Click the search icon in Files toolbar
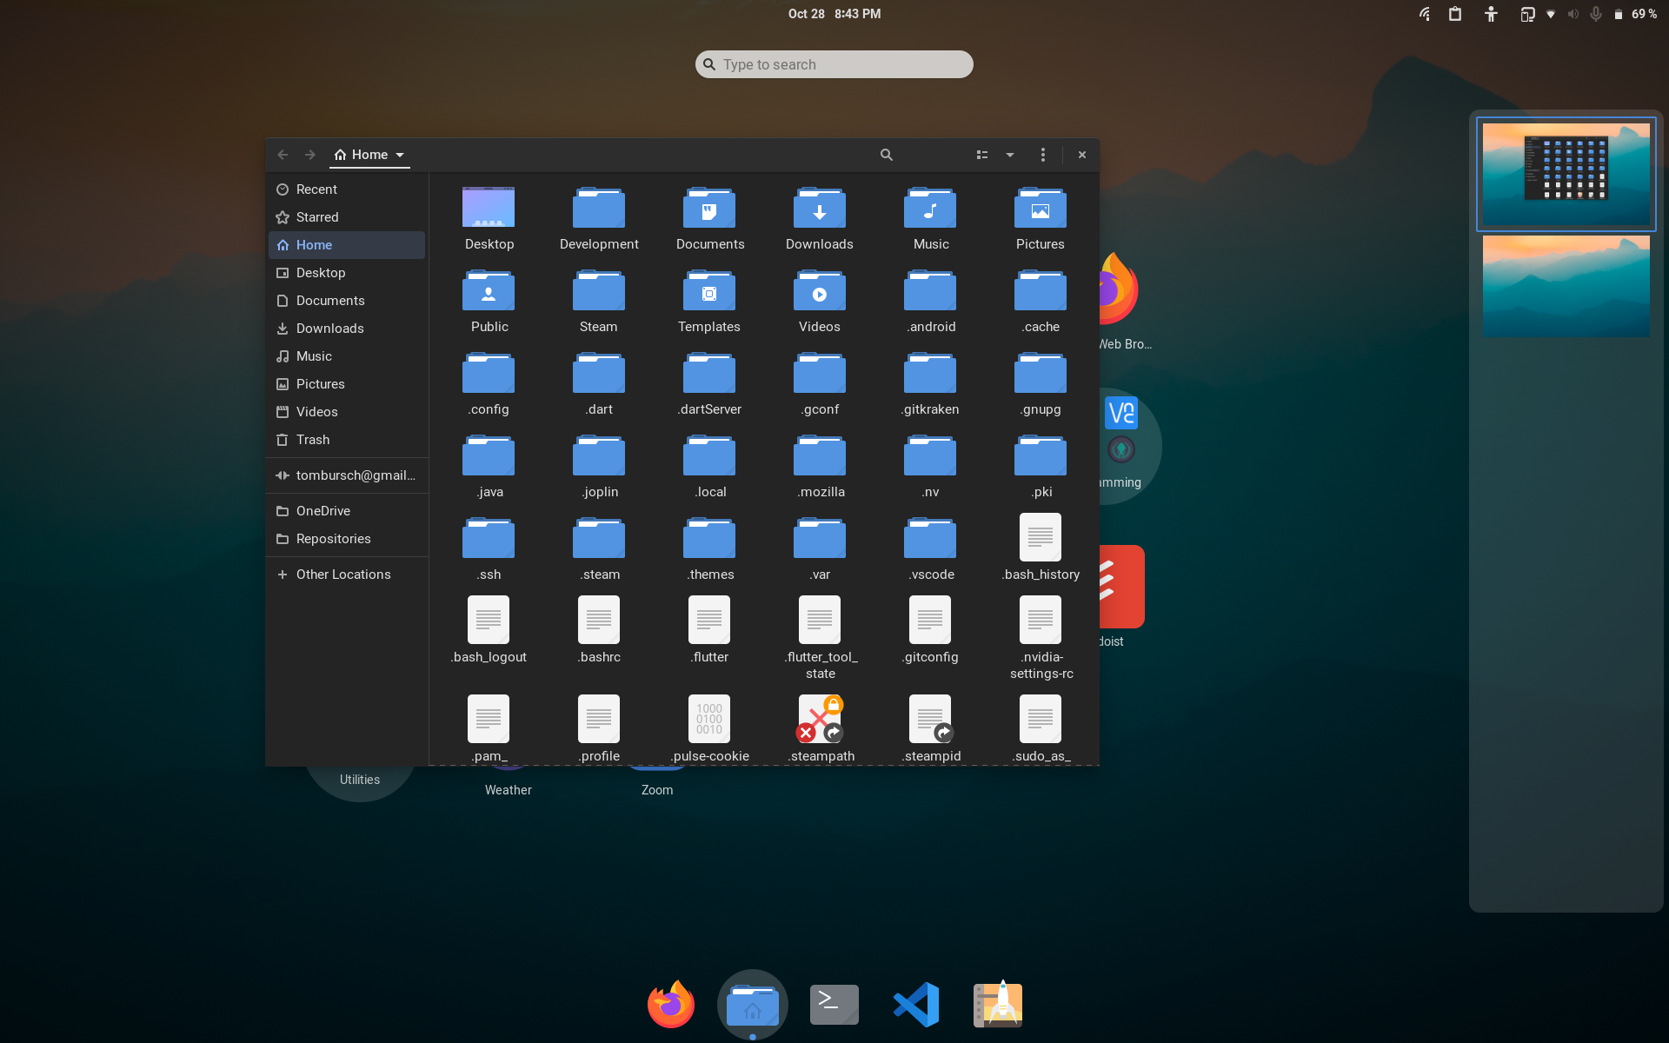The height and width of the screenshot is (1043, 1669). click(886, 155)
